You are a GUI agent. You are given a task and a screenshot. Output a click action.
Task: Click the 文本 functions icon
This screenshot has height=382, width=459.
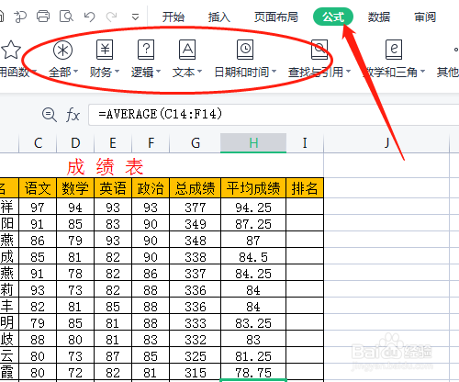click(x=187, y=50)
